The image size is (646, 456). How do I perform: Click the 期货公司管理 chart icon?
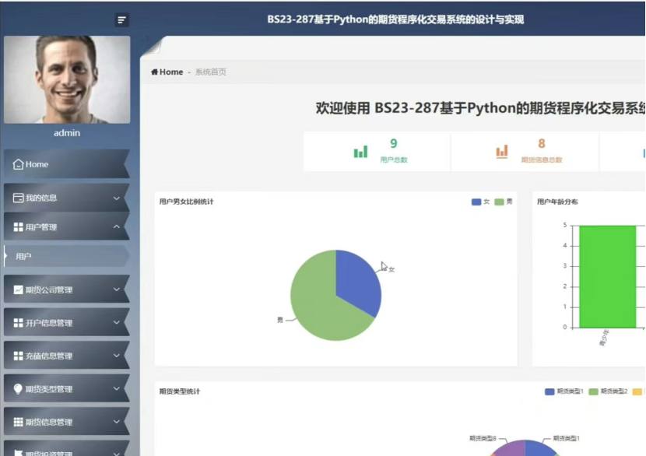(18, 289)
